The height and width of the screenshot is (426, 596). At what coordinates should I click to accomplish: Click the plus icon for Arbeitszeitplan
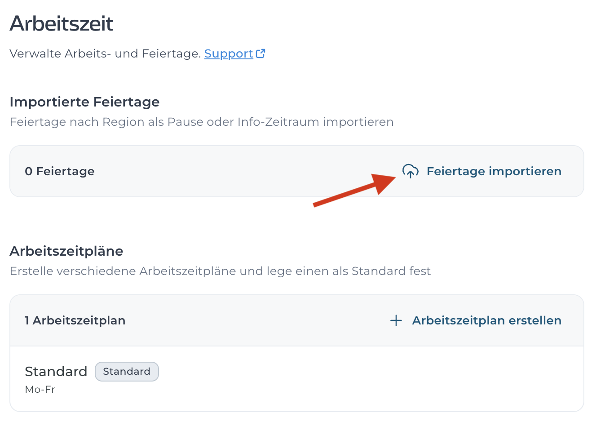click(396, 320)
